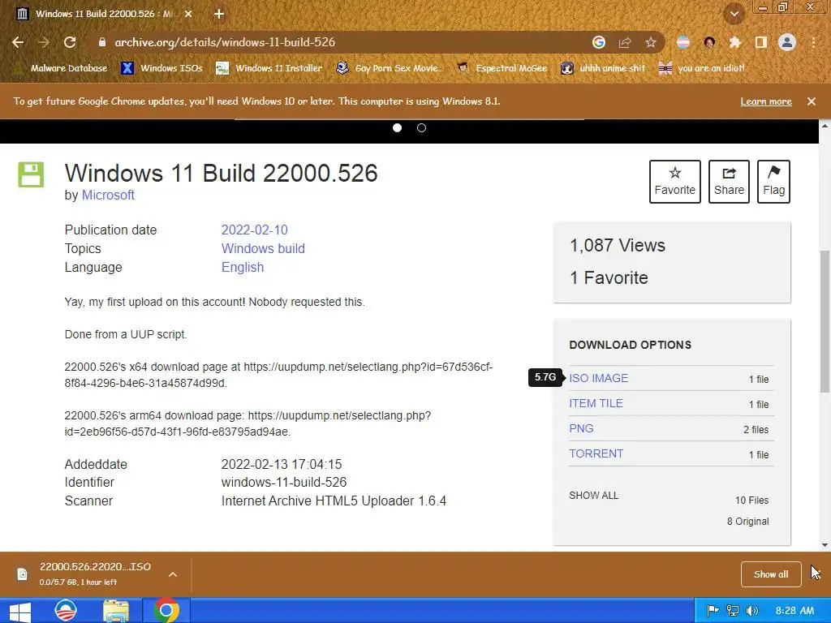Viewport: 831px width, 623px height.
Task: Open the ITEM TILE download option
Action: [596, 404]
